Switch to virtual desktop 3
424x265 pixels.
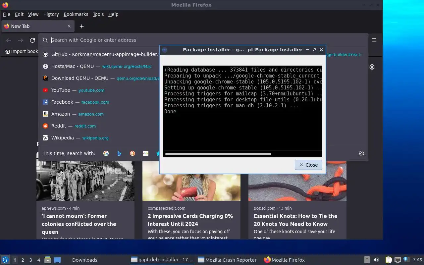[31, 260]
